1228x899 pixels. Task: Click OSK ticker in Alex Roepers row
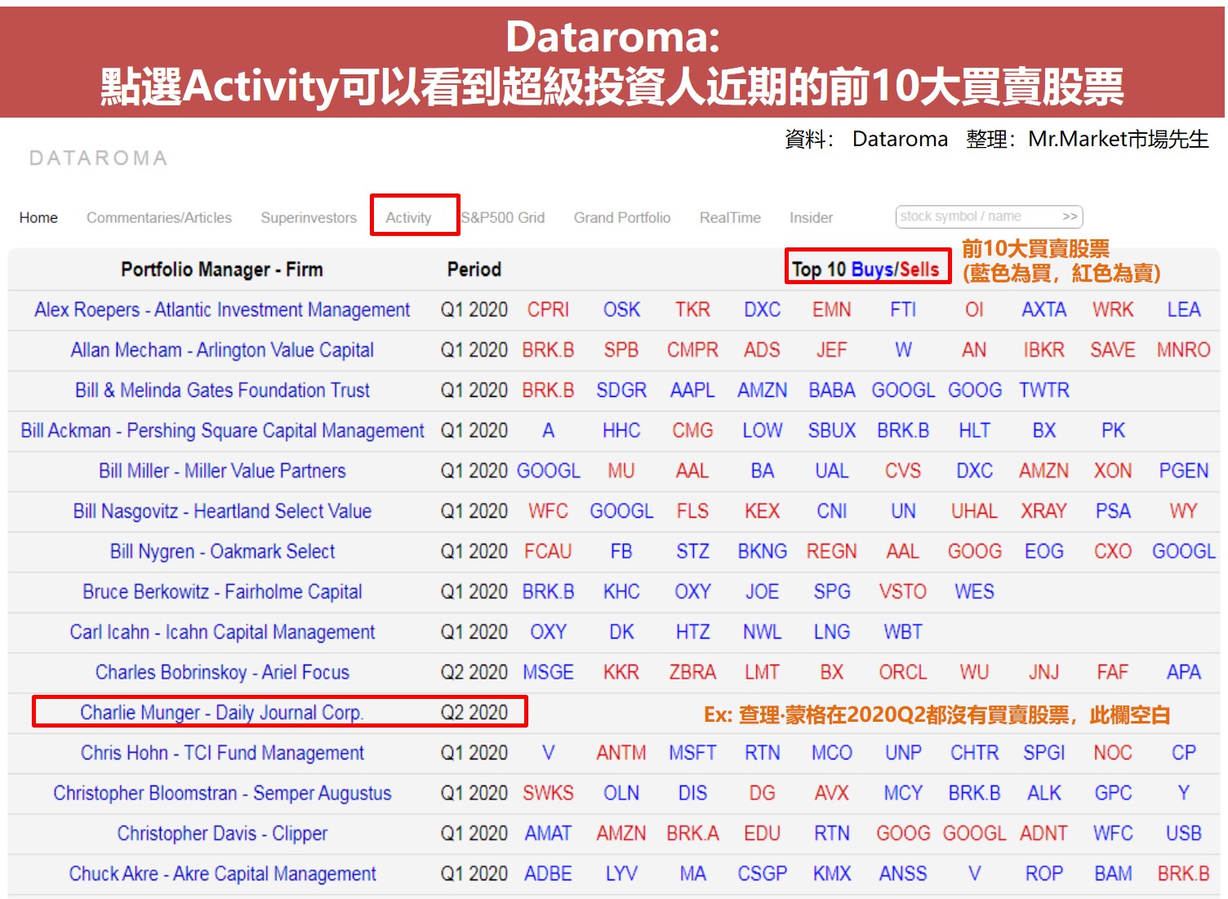[x=621, y=310]
